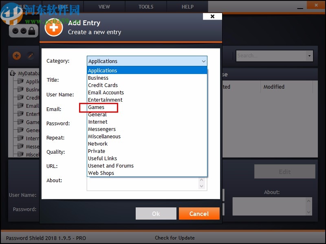
Task: Choose Games from the category list
Action: [147, 107]
